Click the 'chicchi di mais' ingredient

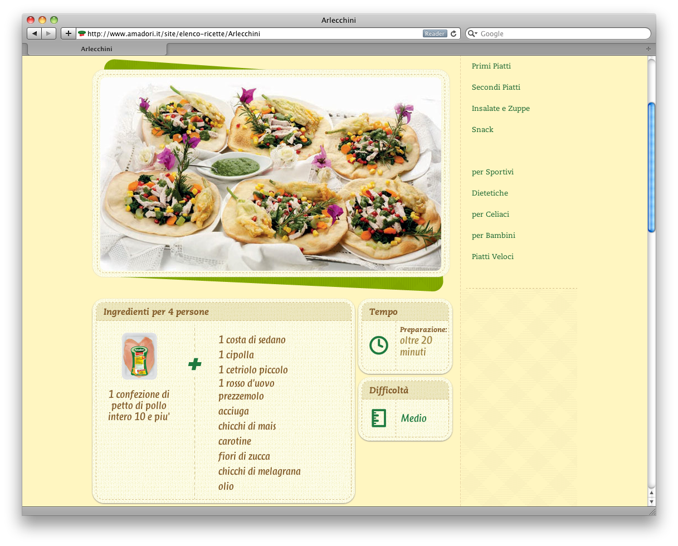(x=247, y=426)
